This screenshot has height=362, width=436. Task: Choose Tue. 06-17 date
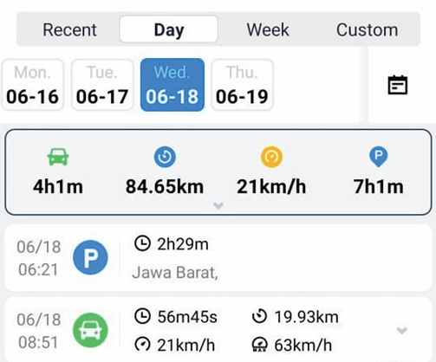102,85
